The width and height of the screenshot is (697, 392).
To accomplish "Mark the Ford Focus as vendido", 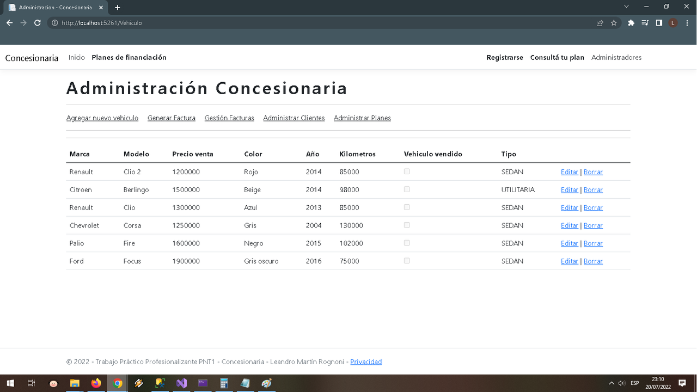I will click(x=407, y=260).
